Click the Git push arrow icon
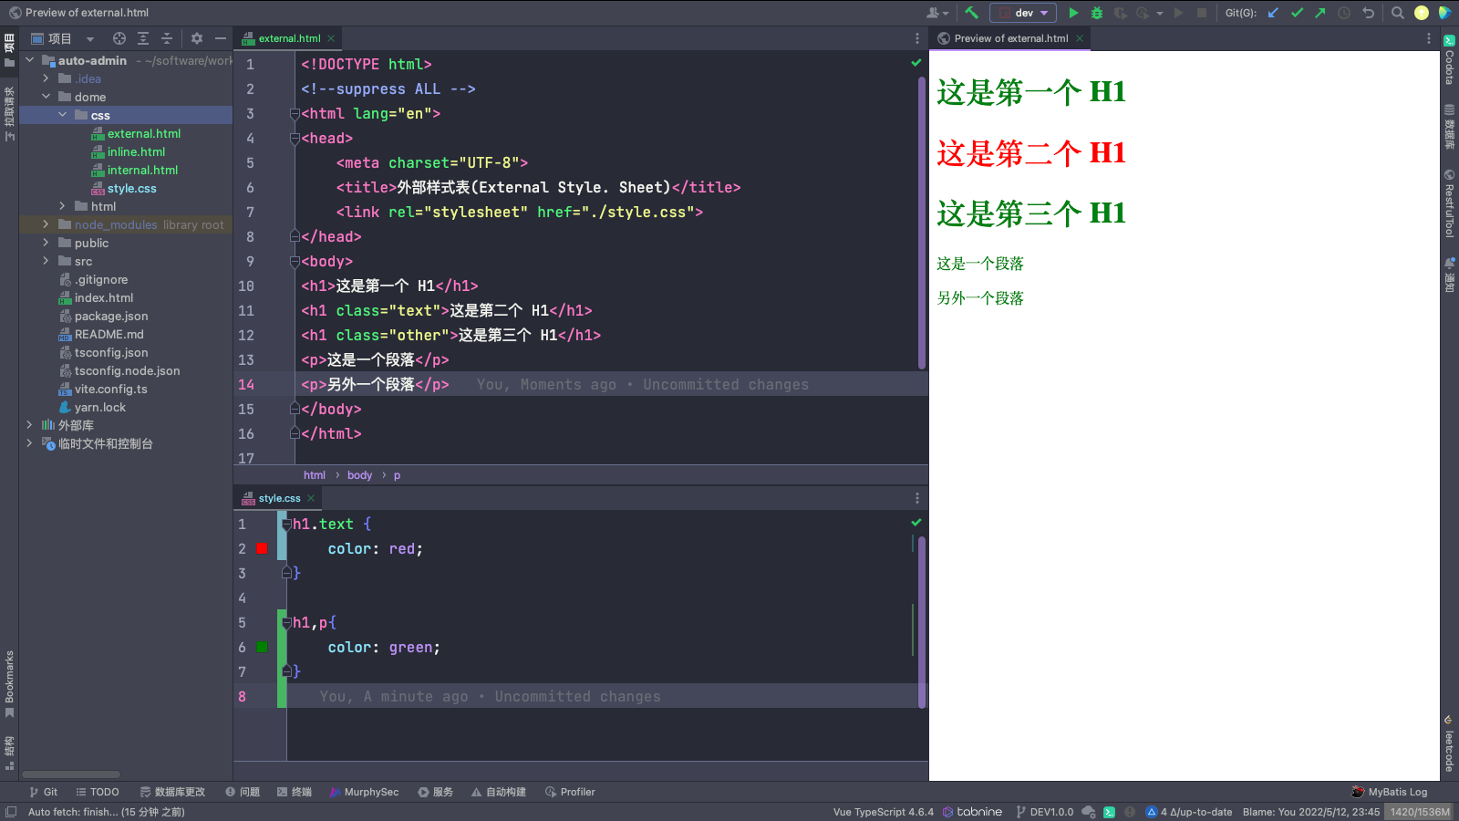The image size is (1459, 821). click(x=1319, y=13)
